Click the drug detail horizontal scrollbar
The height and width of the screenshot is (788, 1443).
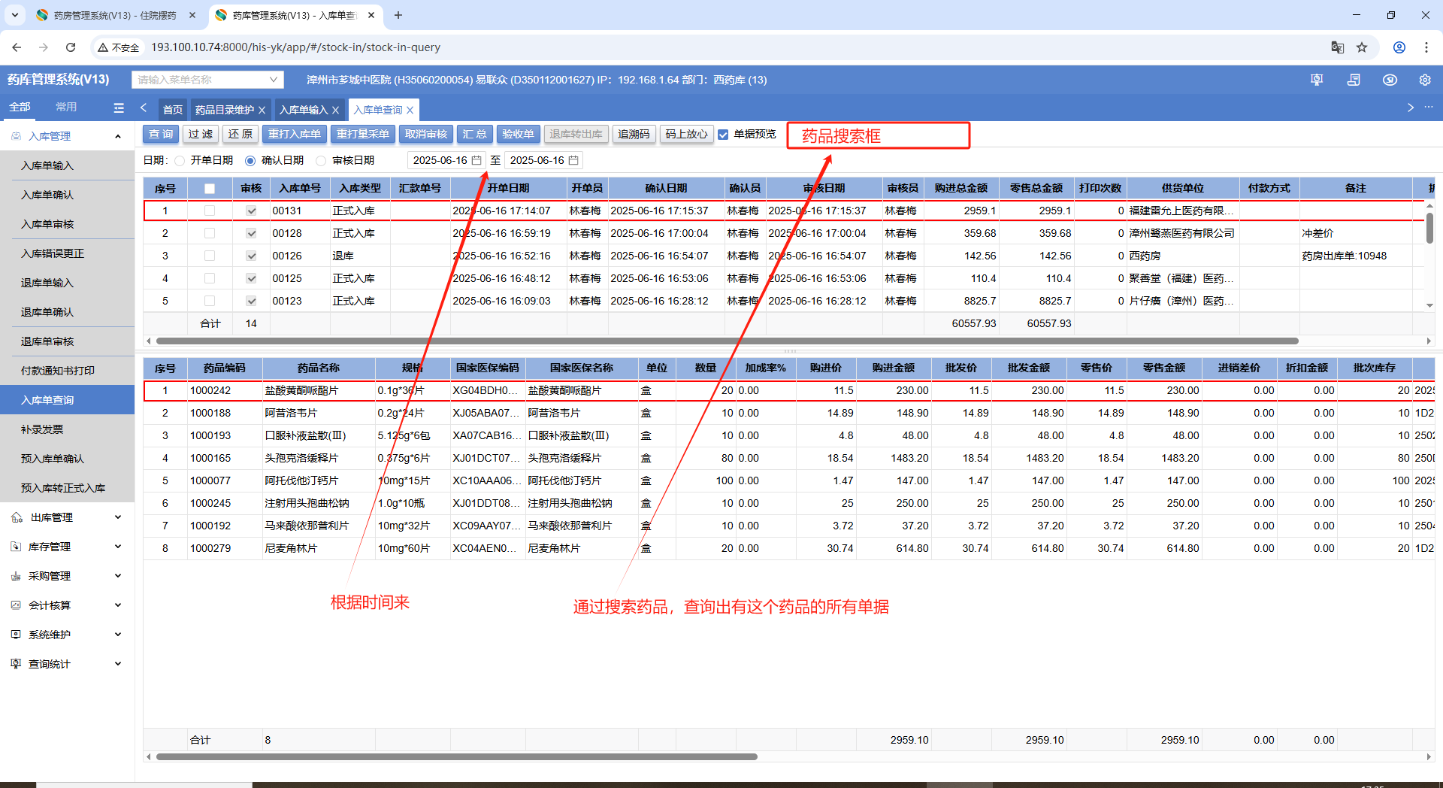(x=456, y=757)
